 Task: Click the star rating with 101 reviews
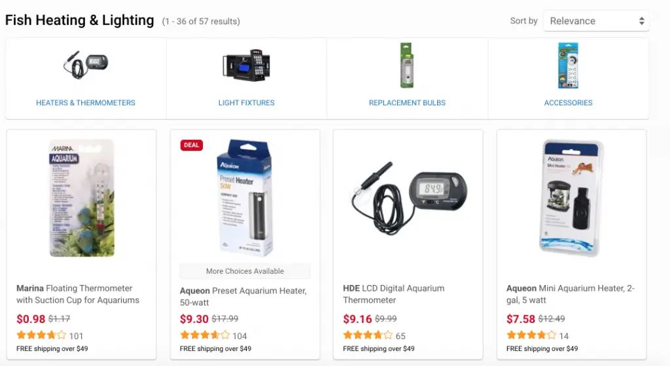tap(41, 336)
